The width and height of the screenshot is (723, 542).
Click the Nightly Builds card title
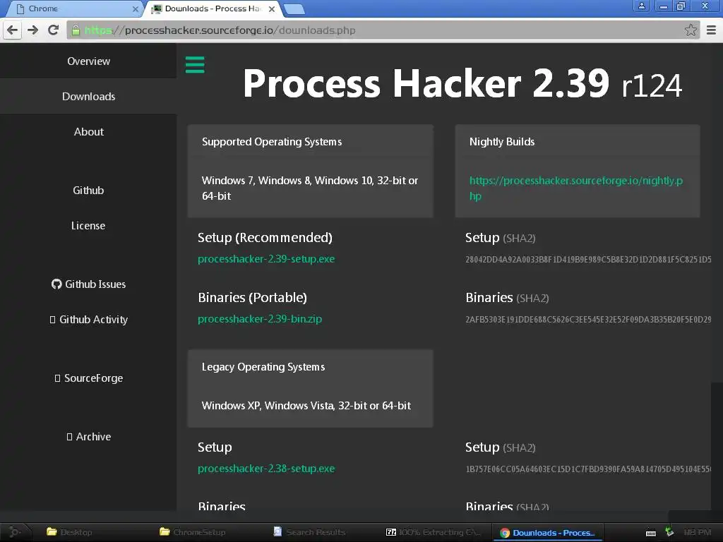pos(502,142)
